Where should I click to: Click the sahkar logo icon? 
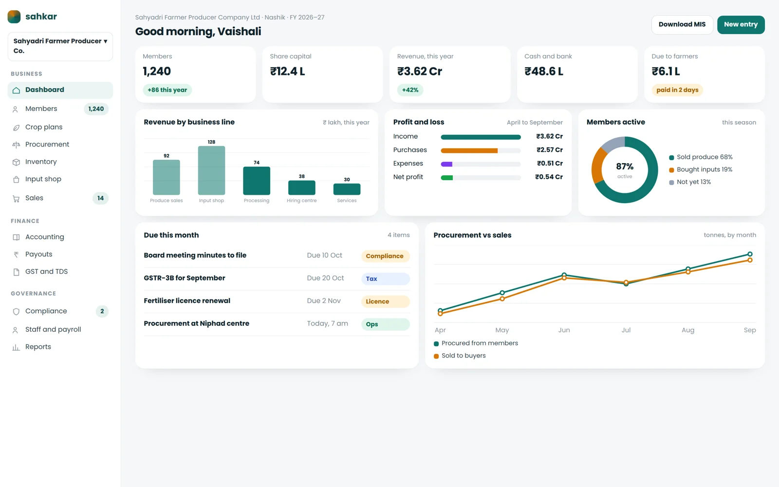(x=14, y=17)
